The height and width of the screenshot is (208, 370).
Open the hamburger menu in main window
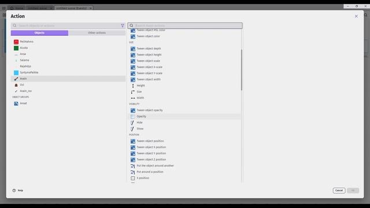4,8
